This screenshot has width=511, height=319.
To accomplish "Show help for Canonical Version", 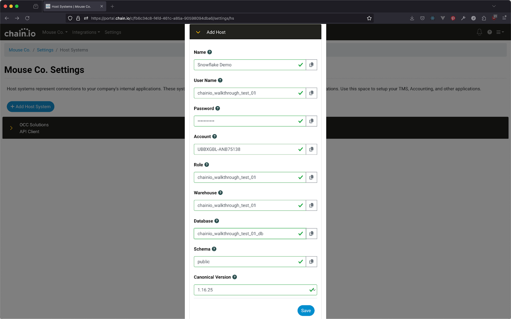I will click(234, 277).
